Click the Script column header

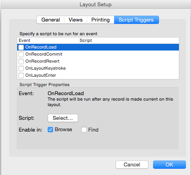pos(129,40)
